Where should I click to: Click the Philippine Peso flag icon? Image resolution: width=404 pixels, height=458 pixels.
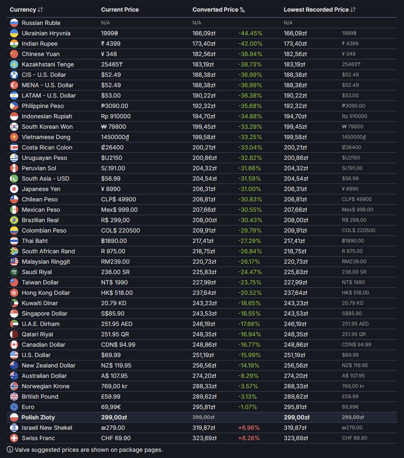[x=14, y=106]
